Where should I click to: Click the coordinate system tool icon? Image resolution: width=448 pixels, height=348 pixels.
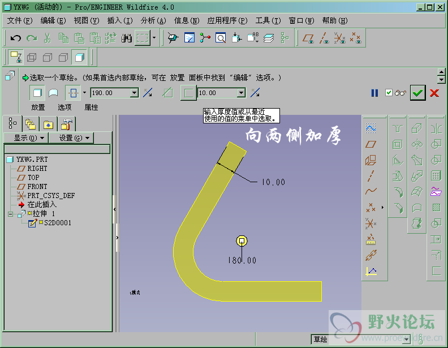tap(371, 224)
